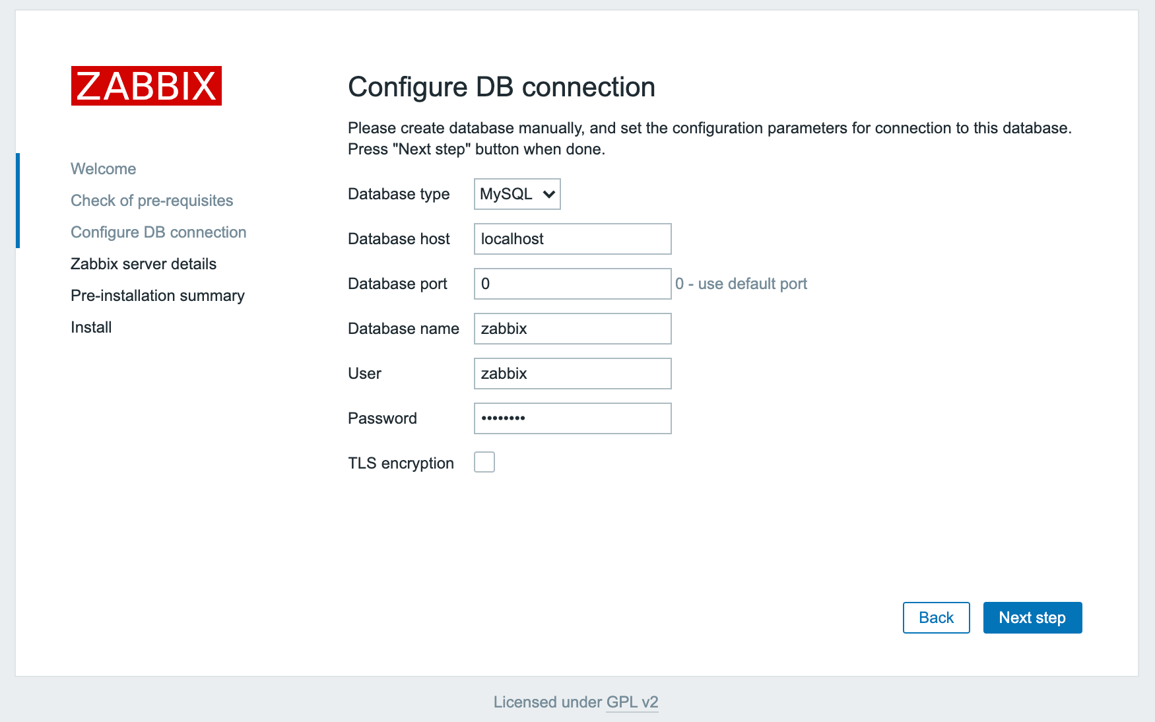Viewport: 1155px width, 722px height.
Task: Toggle the TLS encryption checkbox off
Action: point(484,463)
